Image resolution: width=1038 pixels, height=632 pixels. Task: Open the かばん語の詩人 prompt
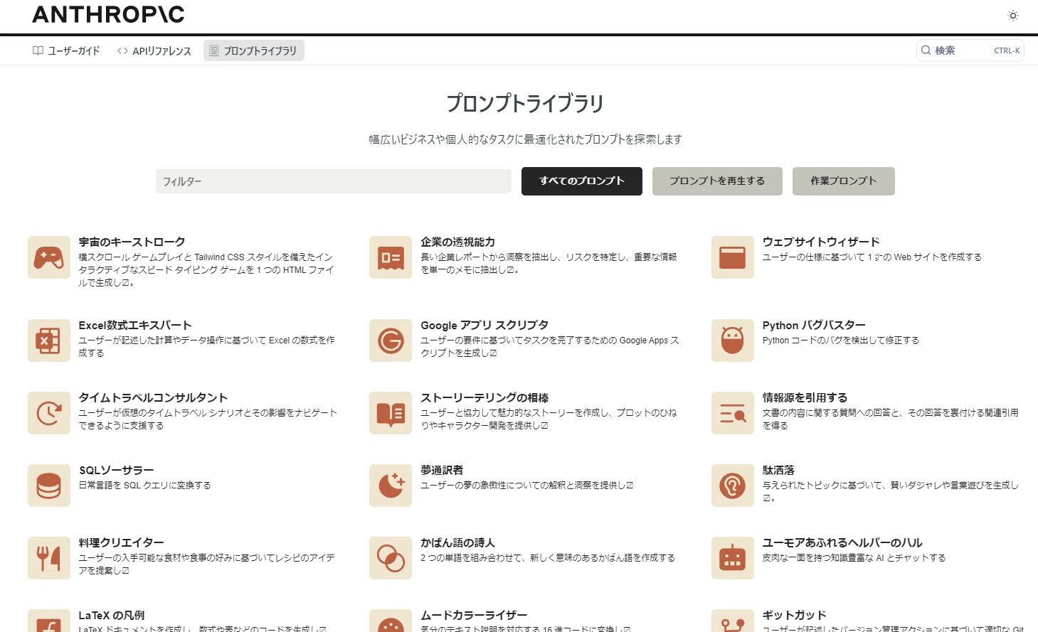click(x=457, y=543)
